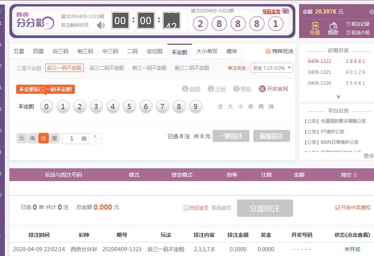Switch to the 大小单双 tab

(x=207, y=51)
